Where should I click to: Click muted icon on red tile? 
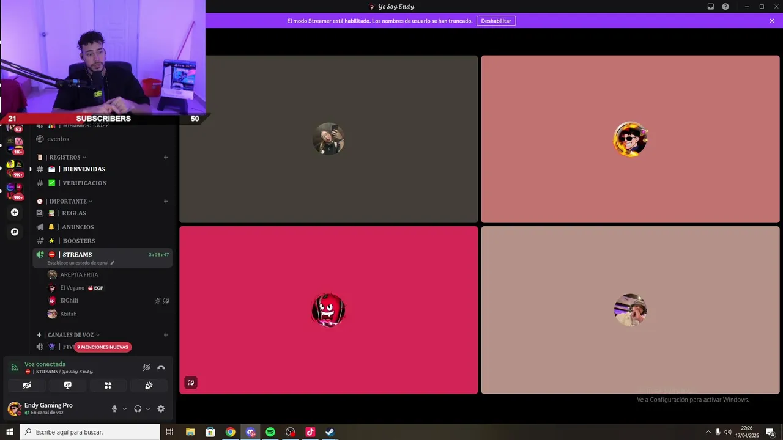[191, 383]
